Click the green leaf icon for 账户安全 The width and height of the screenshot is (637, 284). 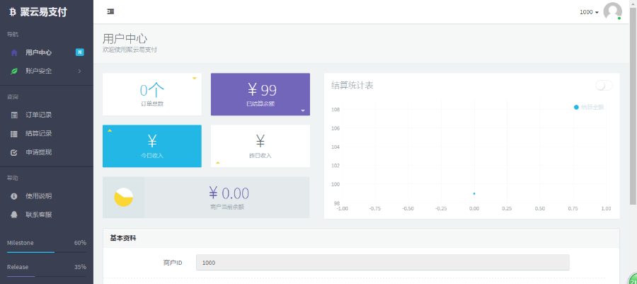(x=14, y=71)
